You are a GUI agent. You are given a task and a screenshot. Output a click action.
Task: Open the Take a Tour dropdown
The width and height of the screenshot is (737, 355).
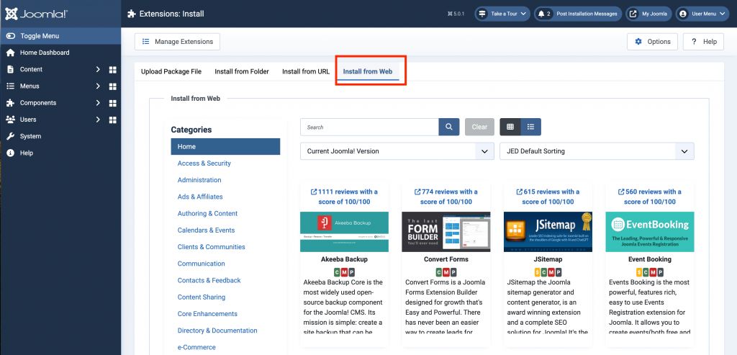[x=502, y=14]
